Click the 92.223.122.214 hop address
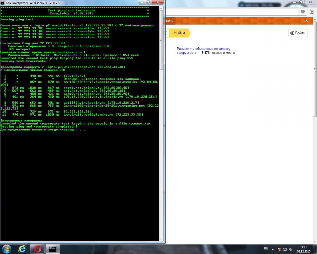 point(78,112)
